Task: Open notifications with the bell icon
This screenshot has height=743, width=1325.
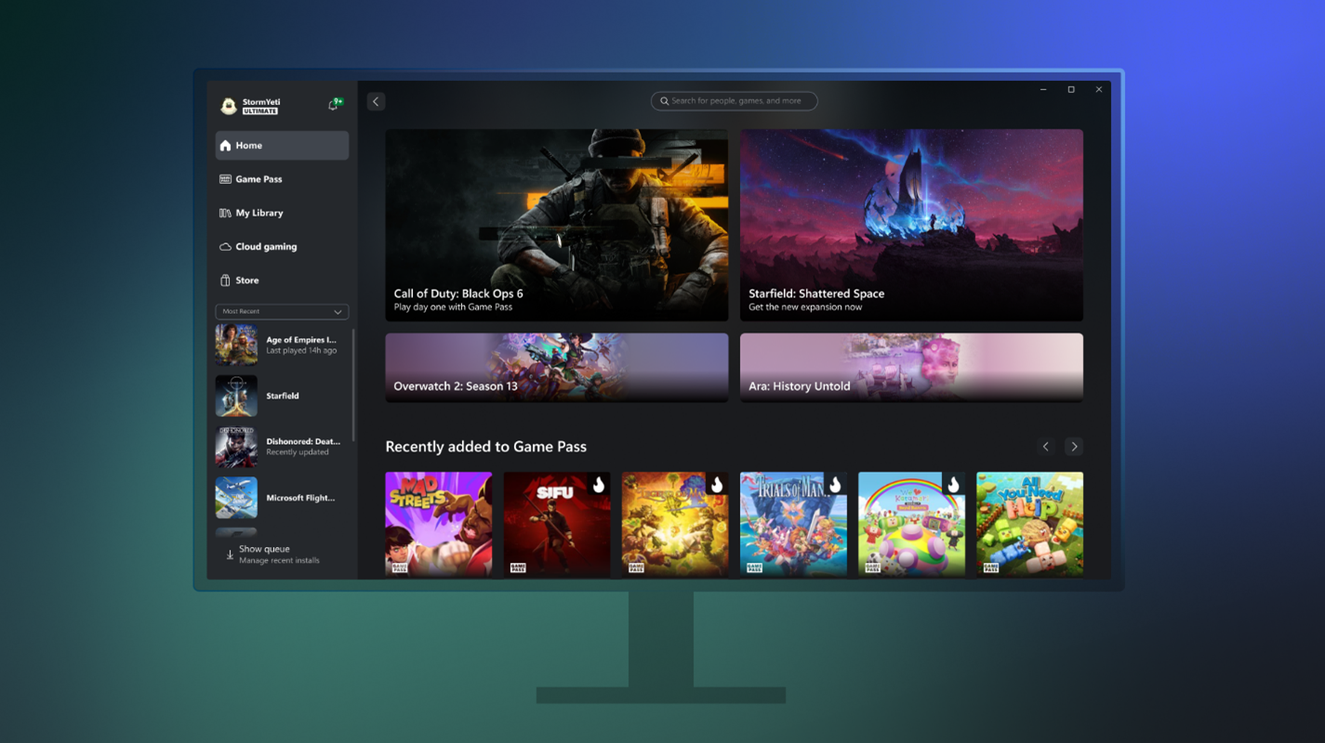Action: click(334, 104)
